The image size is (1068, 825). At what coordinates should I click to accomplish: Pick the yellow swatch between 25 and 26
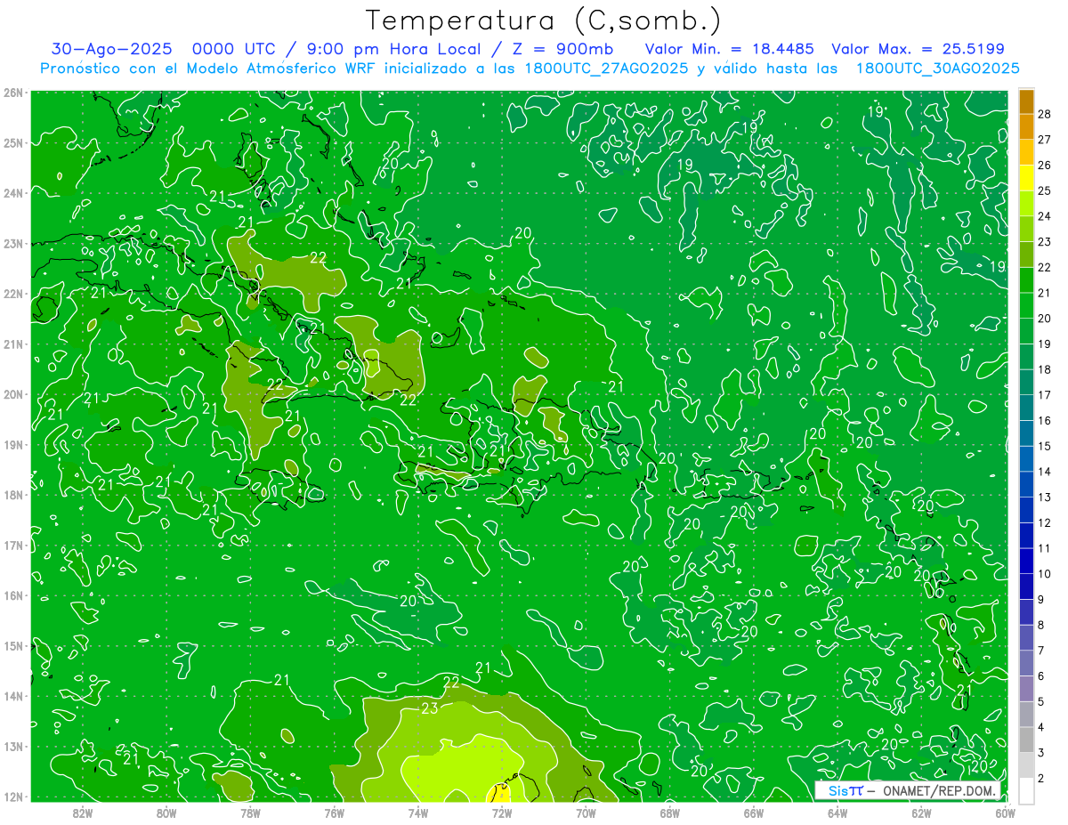(1026, 177)
